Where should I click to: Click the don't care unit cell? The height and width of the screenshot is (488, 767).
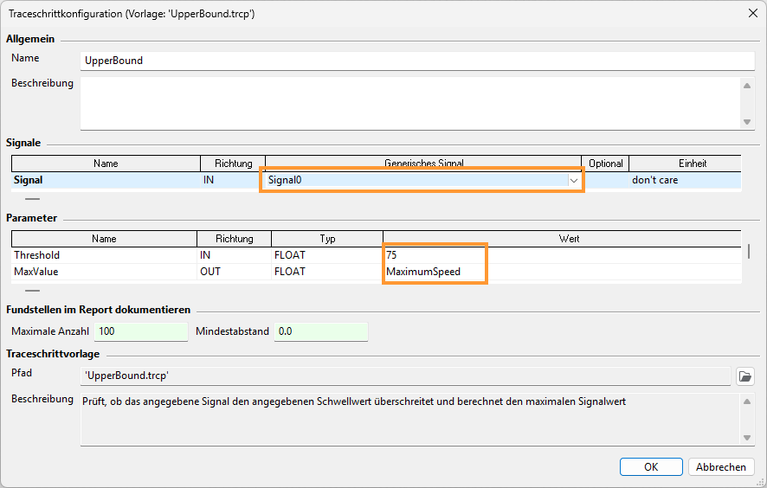click(685, 181)
